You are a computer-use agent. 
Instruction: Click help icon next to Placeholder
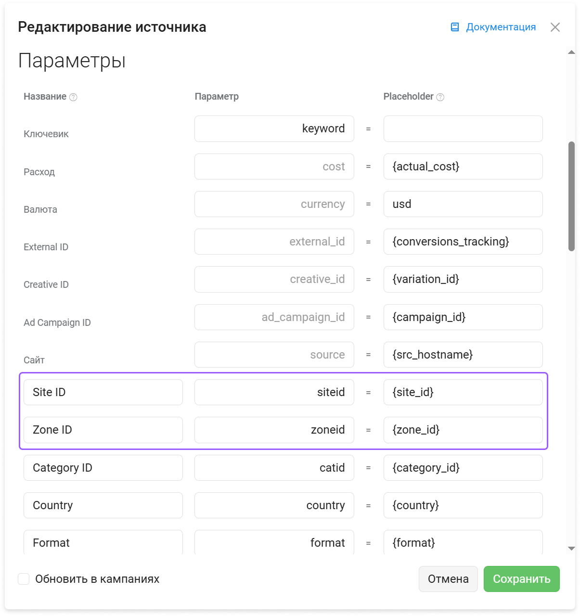click(440, 97)
